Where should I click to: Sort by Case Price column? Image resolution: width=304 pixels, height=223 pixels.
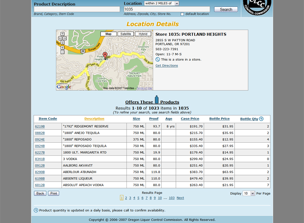pos(190,119)
